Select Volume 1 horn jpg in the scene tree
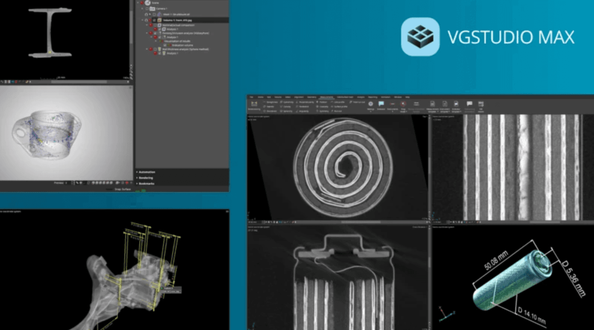 [x=178, y=20]
